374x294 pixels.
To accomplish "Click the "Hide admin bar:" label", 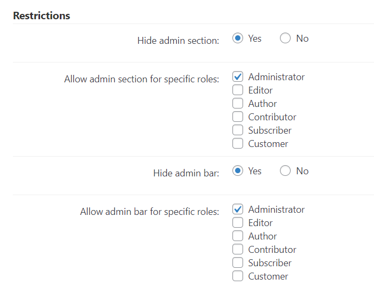I will pyautogui.click(x=186, y=173).
